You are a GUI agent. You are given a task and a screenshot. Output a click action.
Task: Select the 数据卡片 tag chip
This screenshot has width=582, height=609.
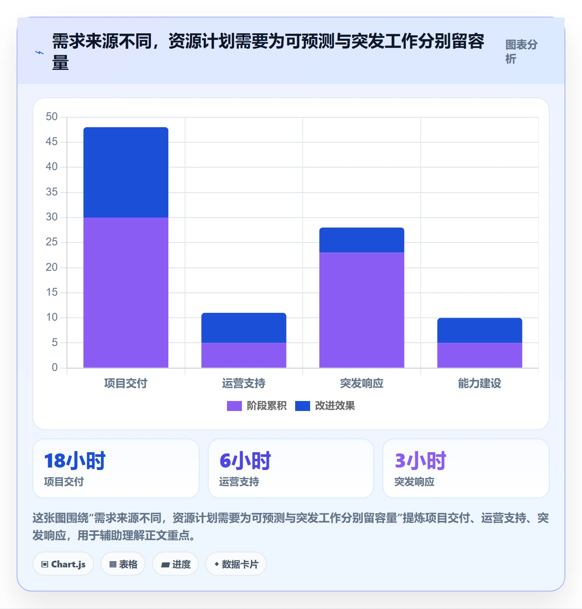tap(236, 564)
